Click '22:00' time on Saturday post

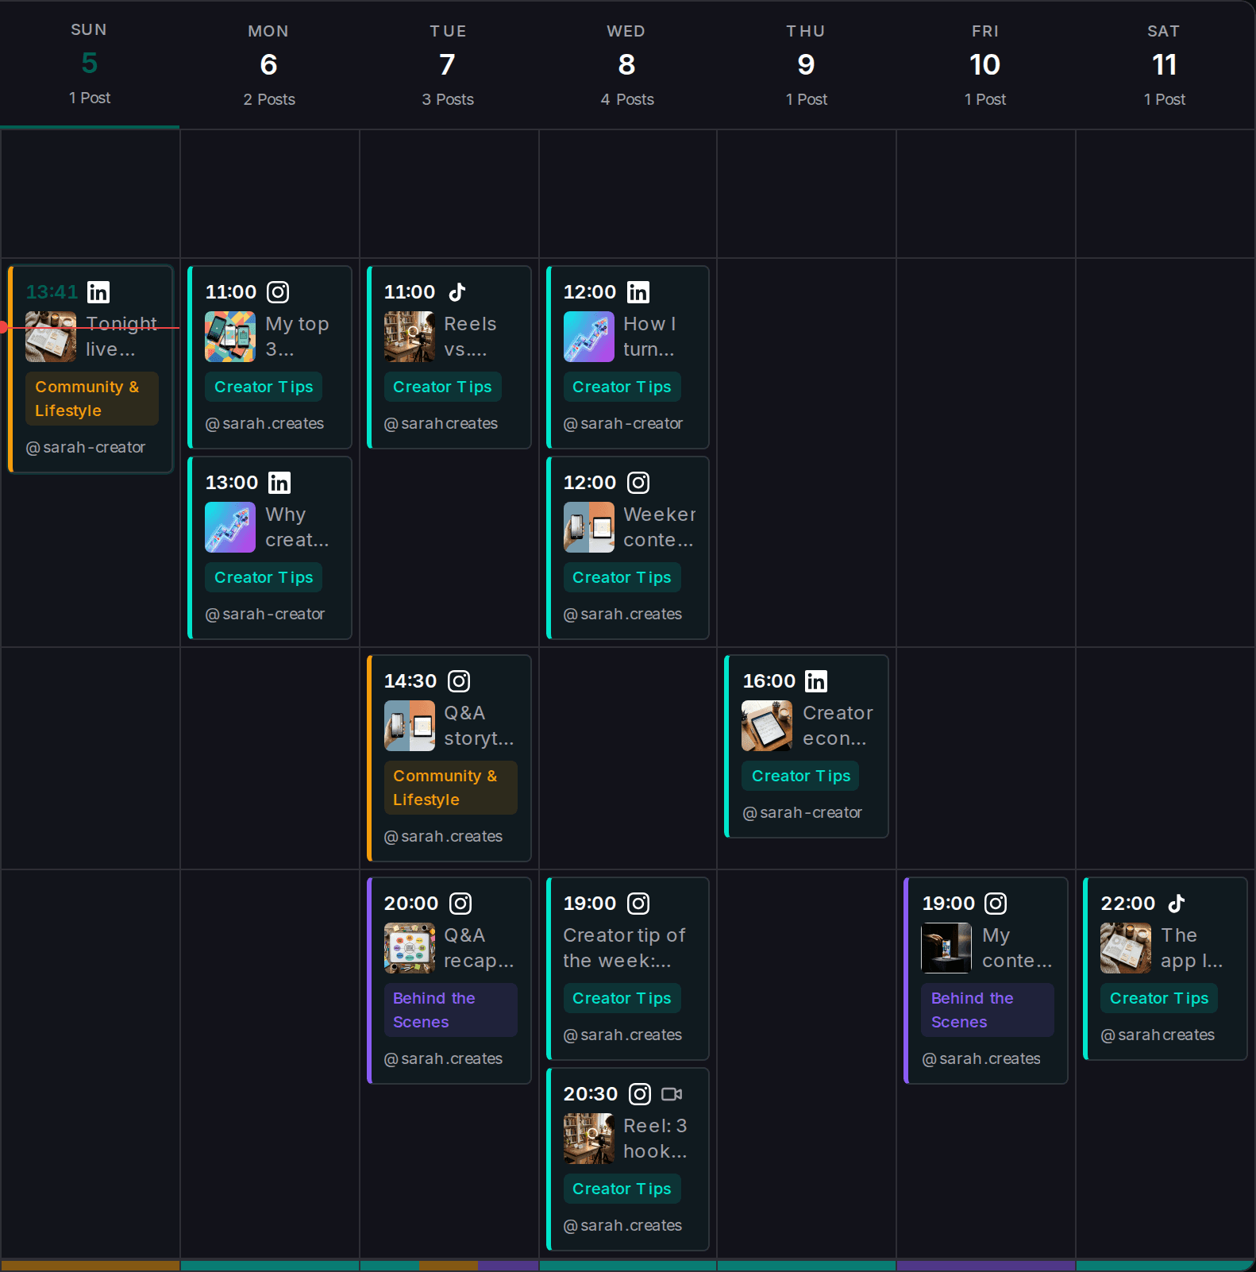click(x=1127, y=904)
